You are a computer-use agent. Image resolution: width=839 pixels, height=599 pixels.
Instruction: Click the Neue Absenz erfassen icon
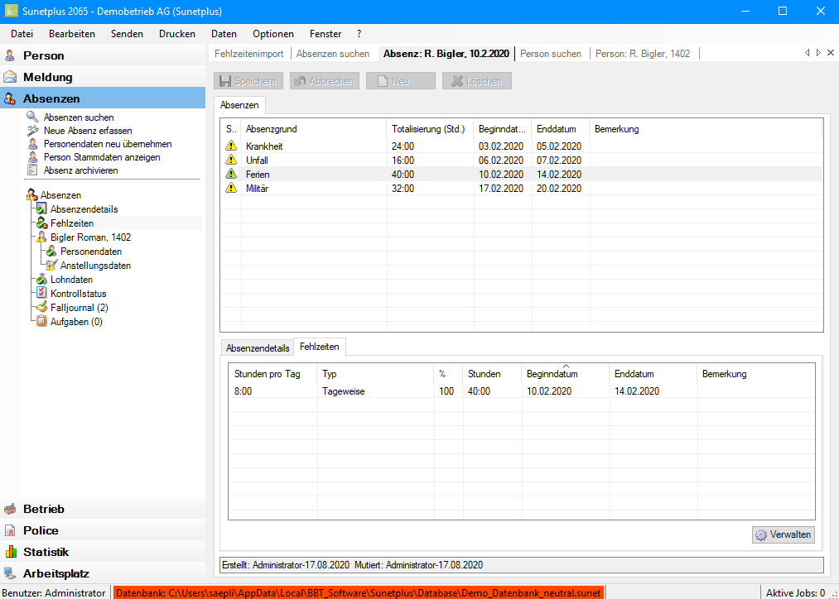[32, 131]
